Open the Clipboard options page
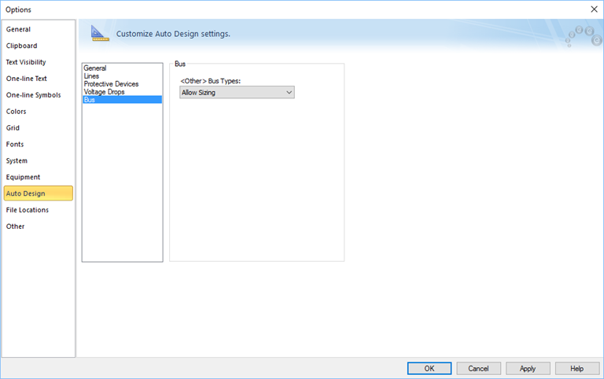This screenshot has height=379, width=604. [x=22, y=46]
